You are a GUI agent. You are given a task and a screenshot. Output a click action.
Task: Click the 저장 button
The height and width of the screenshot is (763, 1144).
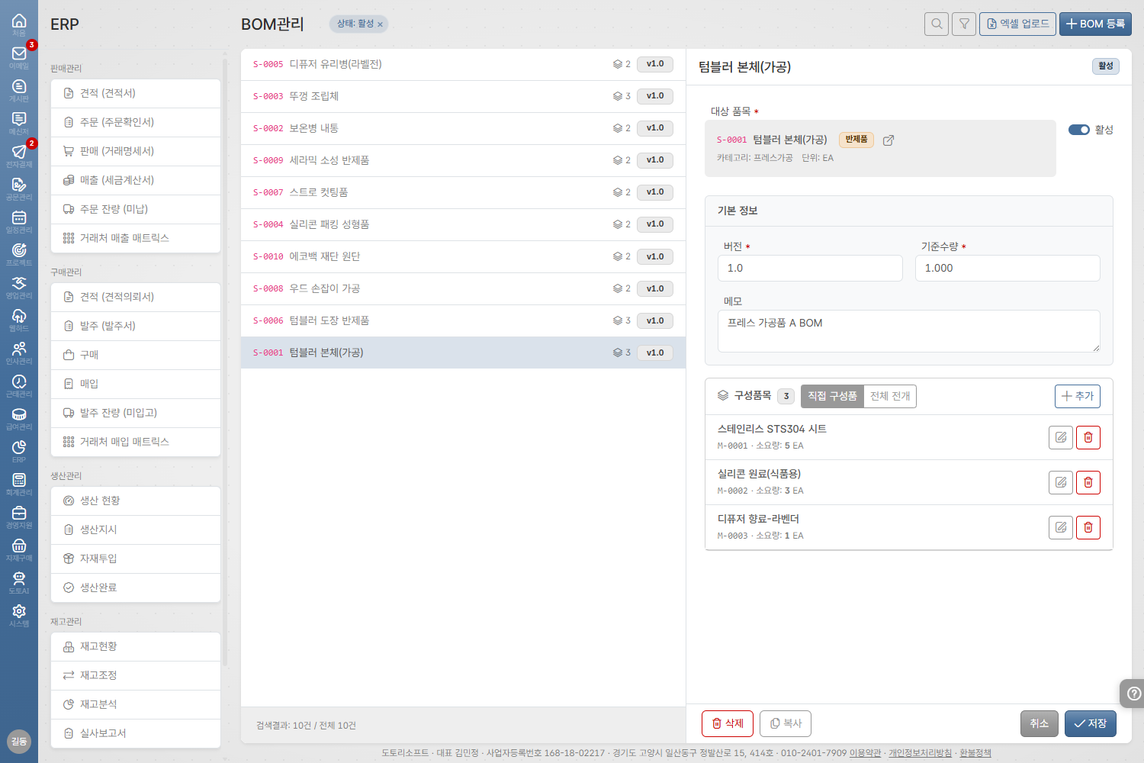(1091, 723)
